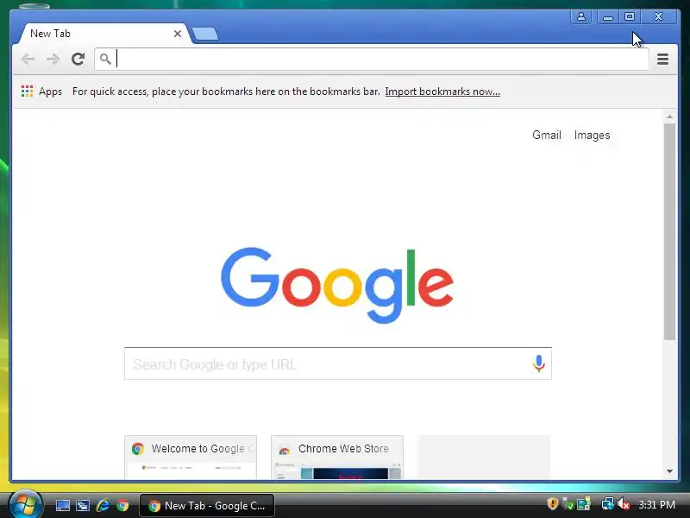Click the muted volume tray icon
The height and width of the screenshot is (518, 690).
pos(624,504)
